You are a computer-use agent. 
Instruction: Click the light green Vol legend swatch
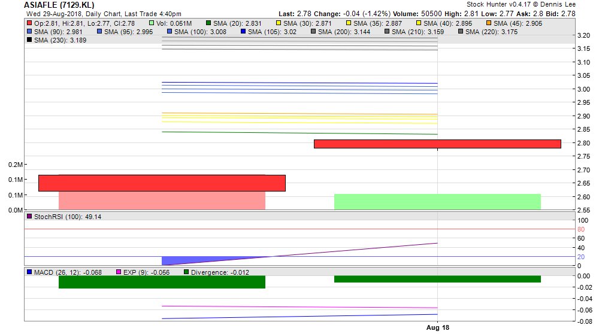pos(152,23)
